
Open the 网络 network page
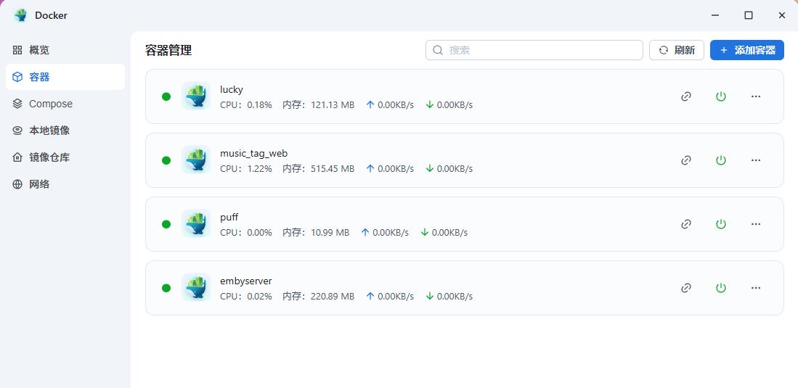coord(65,184)
